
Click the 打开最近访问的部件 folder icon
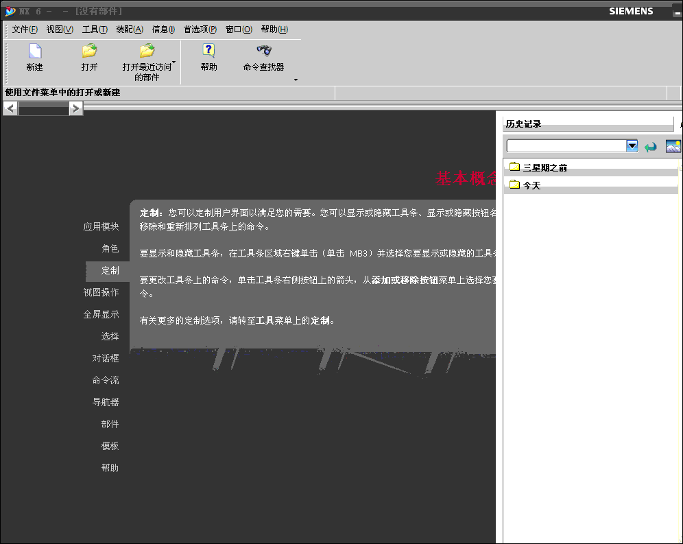(x=147, y=51)
